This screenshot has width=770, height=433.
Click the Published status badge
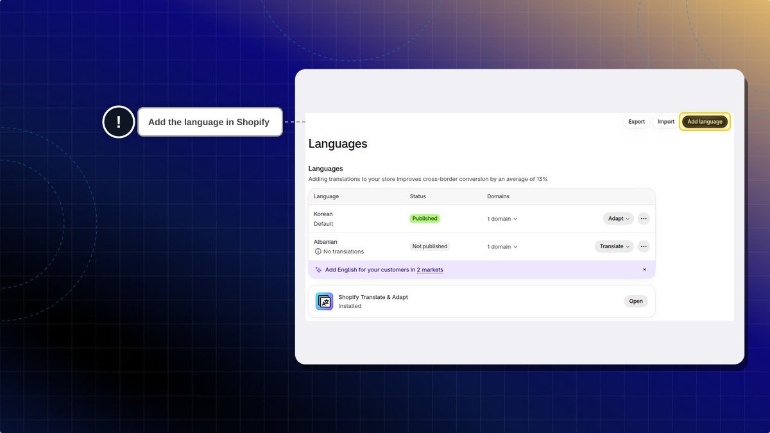coord(425,219)
